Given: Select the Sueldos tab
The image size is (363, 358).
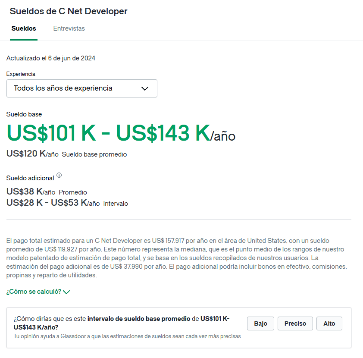Looking at the screenshot, I should point(24,28).
